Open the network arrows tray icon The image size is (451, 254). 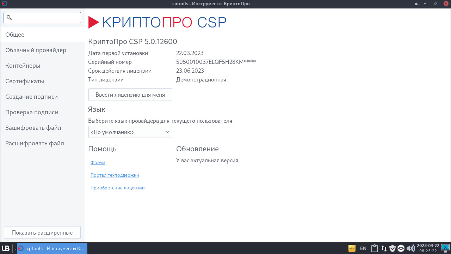point(384,248)
